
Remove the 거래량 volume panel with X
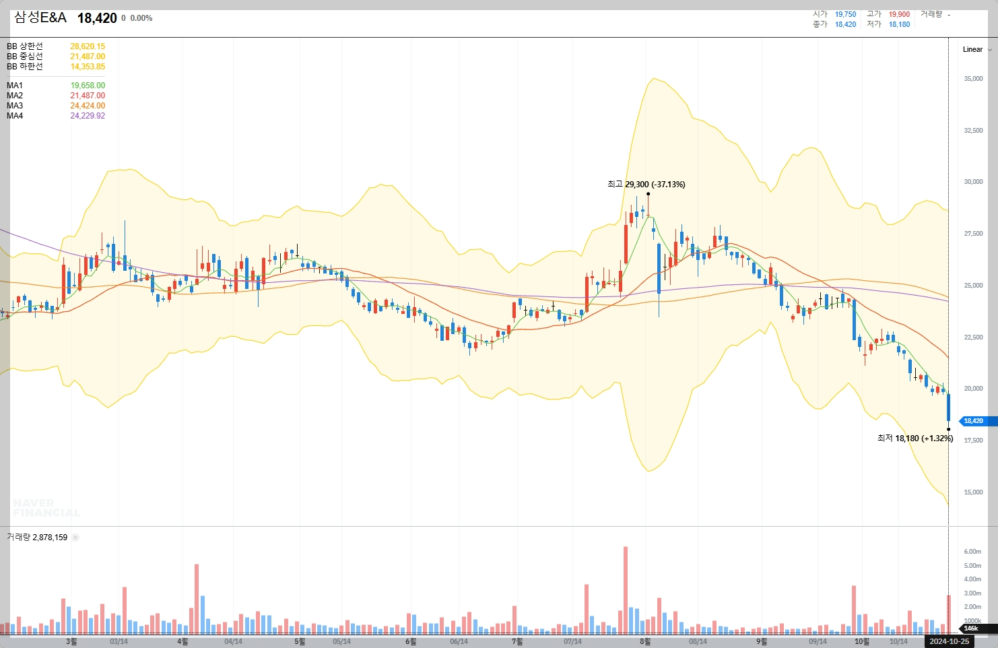point(75,538)
